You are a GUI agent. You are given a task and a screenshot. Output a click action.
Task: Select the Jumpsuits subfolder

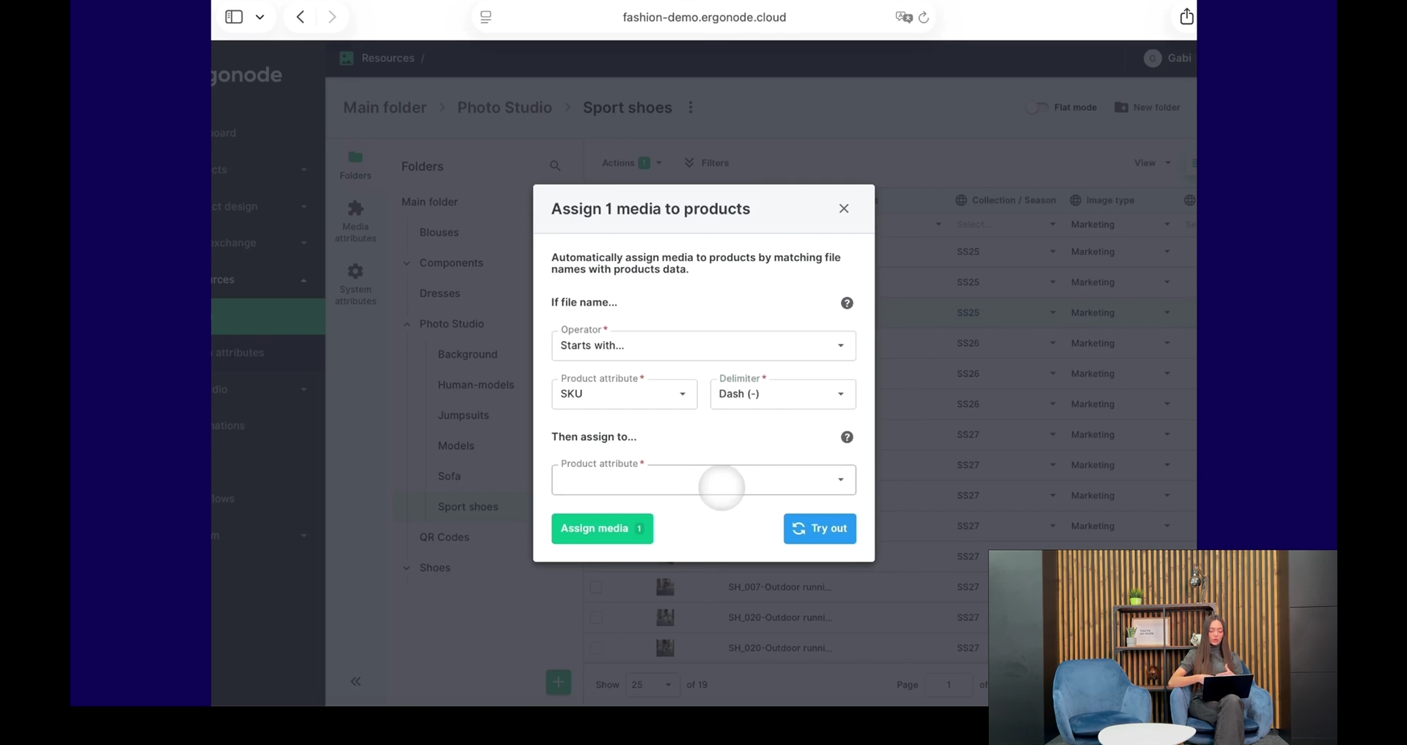click(463, 415)
